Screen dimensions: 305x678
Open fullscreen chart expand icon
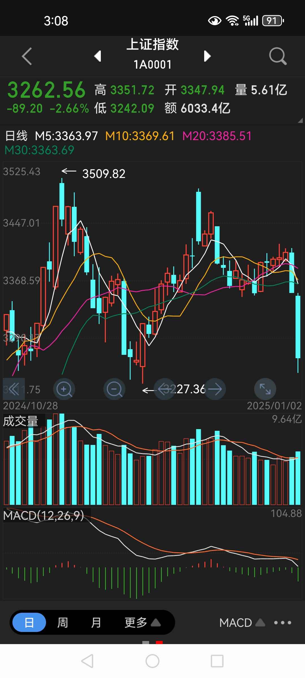pos(265,389)
